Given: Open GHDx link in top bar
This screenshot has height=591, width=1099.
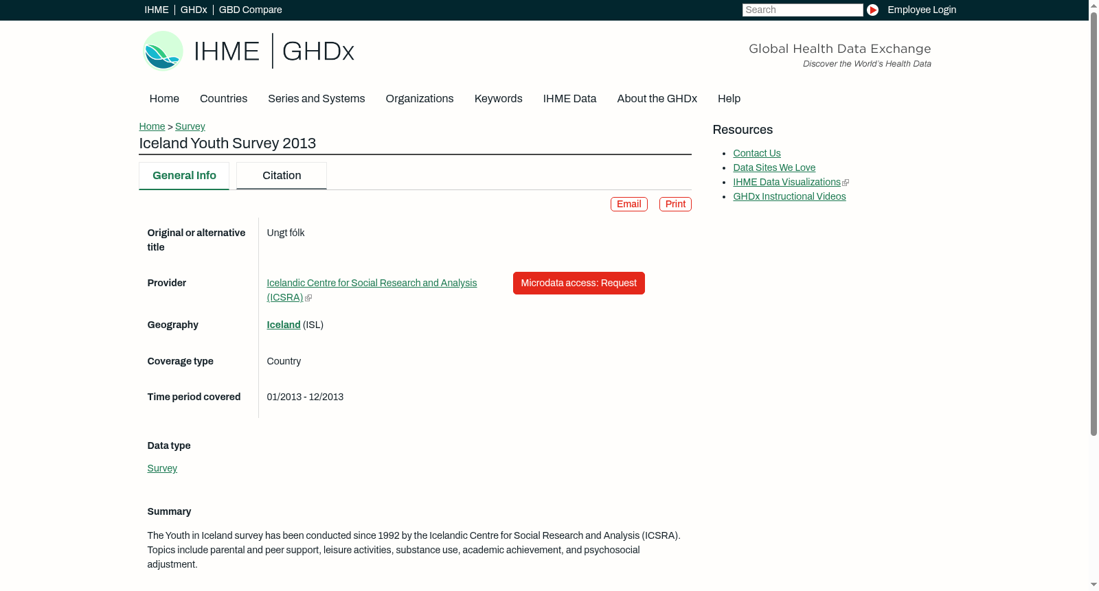Looking at the screenshot, I should coord(194,10).
